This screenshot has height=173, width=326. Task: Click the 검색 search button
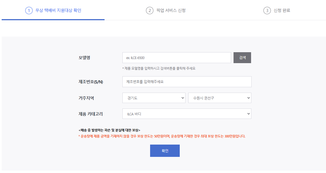pyautogui.click(x=242, y=58)
